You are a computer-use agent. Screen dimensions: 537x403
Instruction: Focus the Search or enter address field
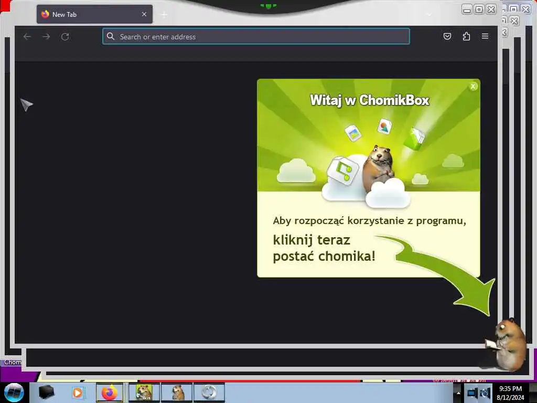point(256,36)
